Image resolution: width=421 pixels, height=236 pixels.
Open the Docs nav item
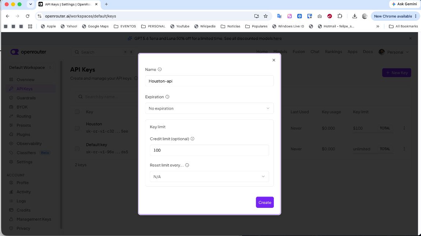tap(368, 52)
